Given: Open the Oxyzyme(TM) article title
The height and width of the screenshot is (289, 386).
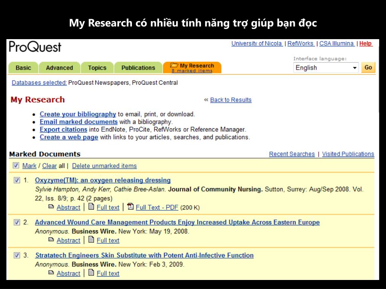Looking at the screenshot, I should click(x=103, y=180).
